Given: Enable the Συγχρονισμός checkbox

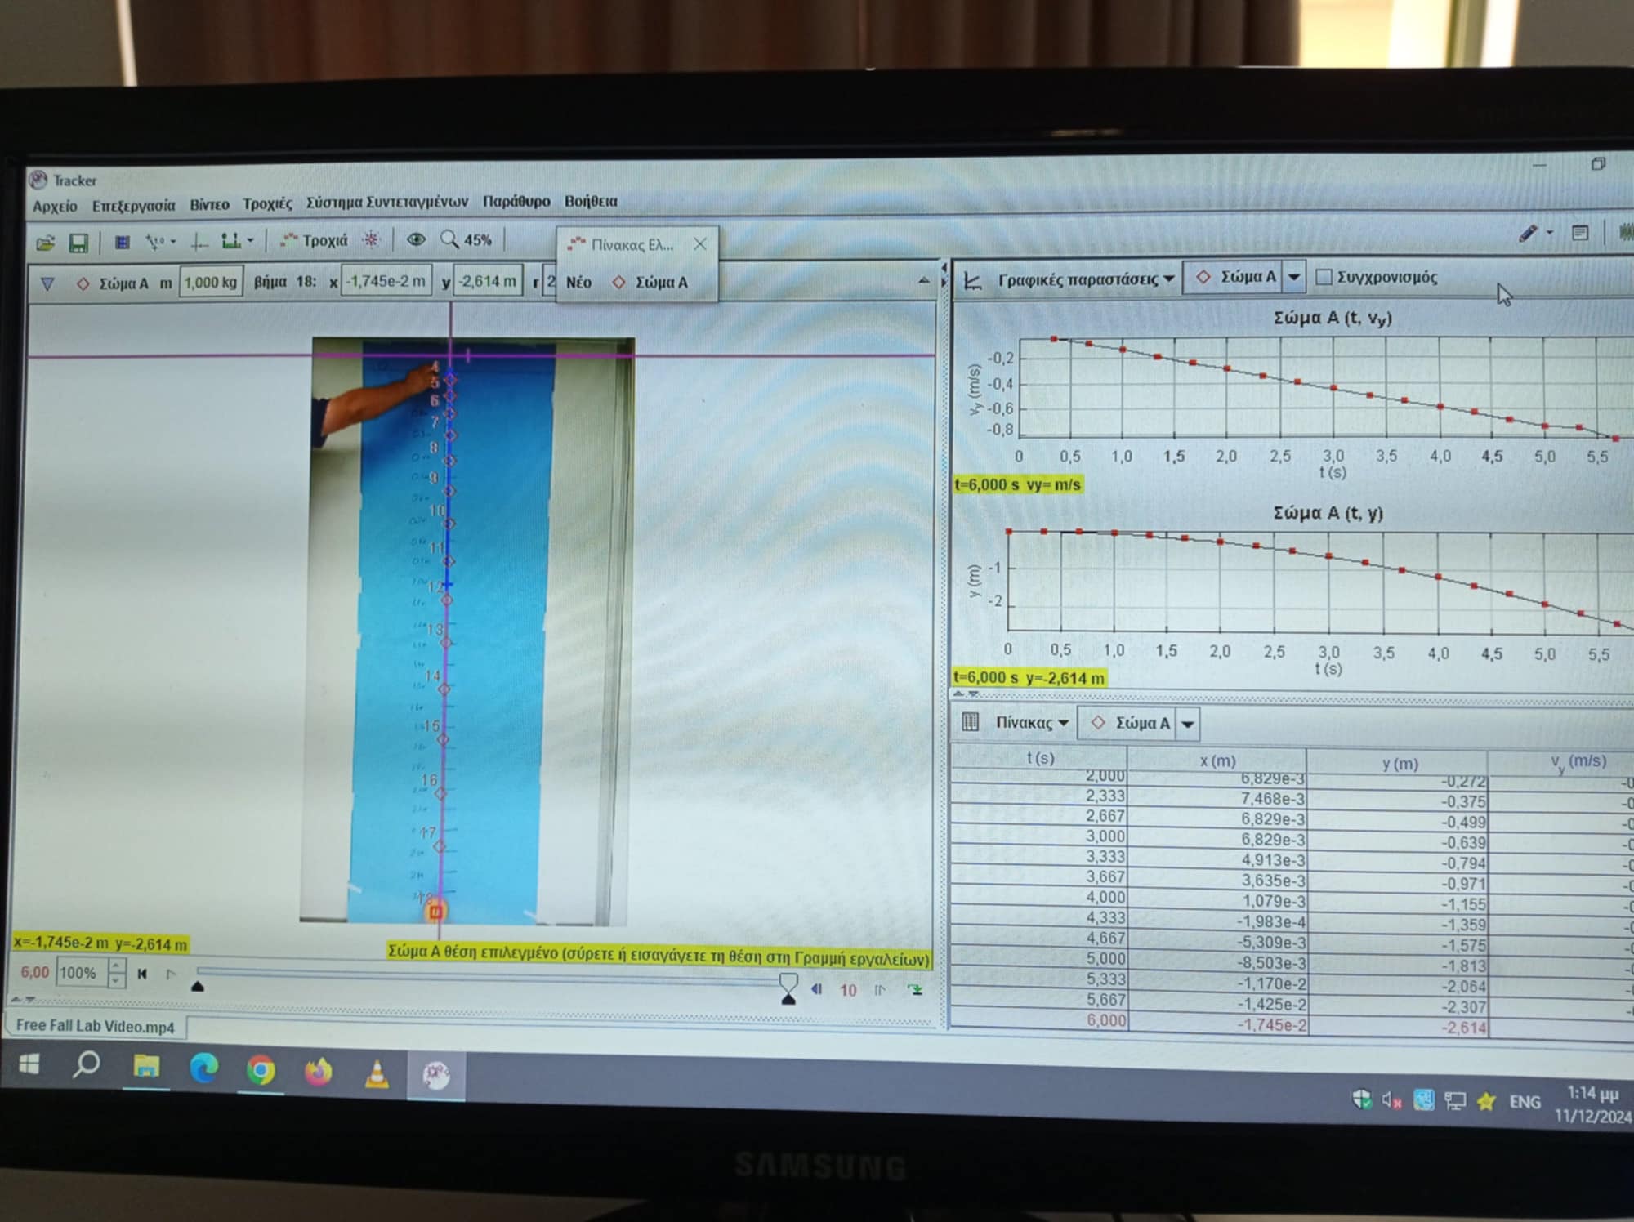Looking at the screenshot, I should pyautogui.click(x=1324, y=278).
